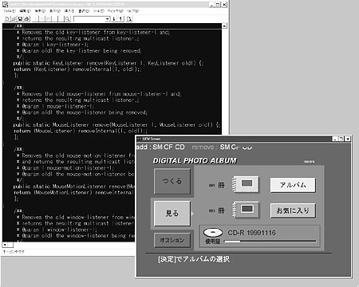The height and width of the screenshot is (287, 359).
Task: Click the down-arrow search-next toolbar icon
Action: (114, 18)
